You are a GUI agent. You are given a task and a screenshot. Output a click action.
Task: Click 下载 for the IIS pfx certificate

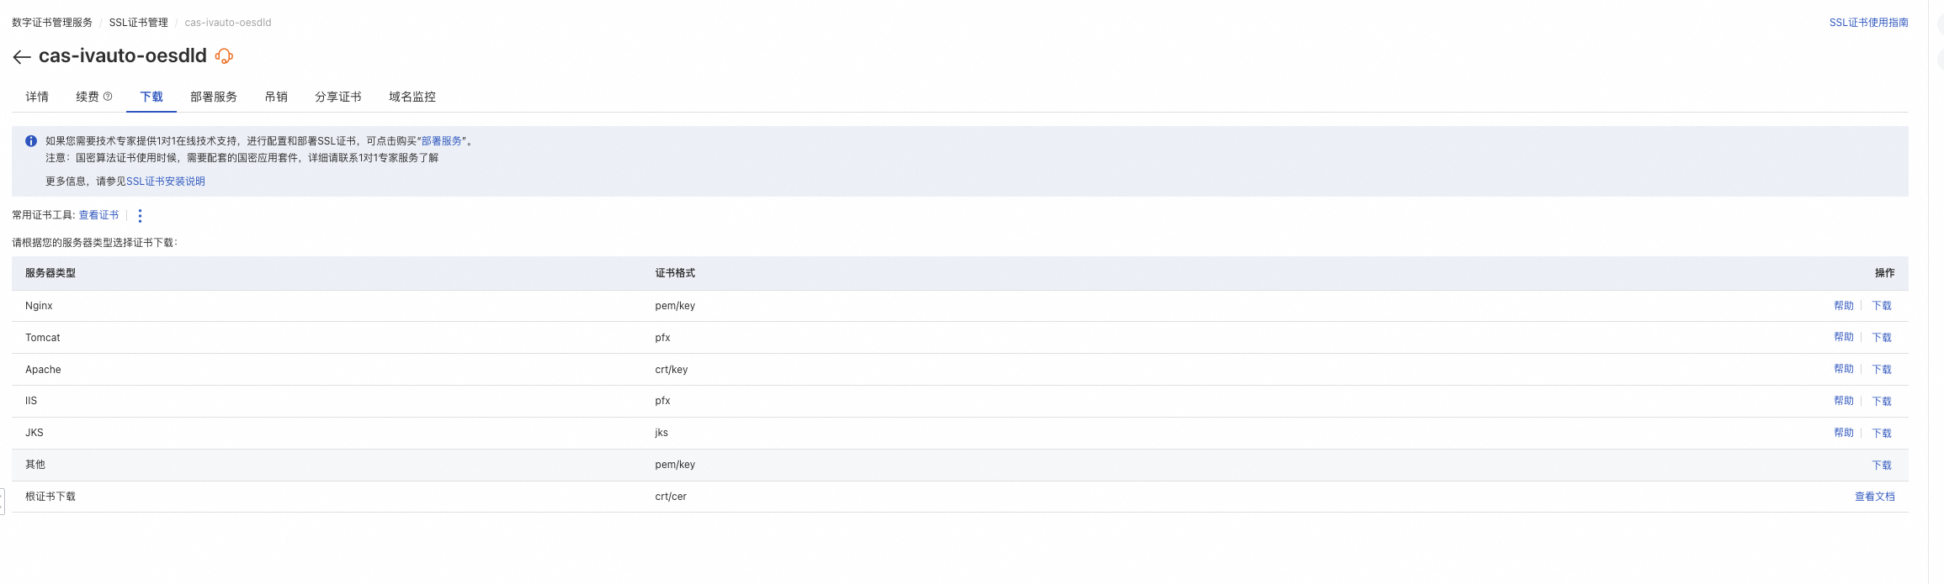[1882, 402]
